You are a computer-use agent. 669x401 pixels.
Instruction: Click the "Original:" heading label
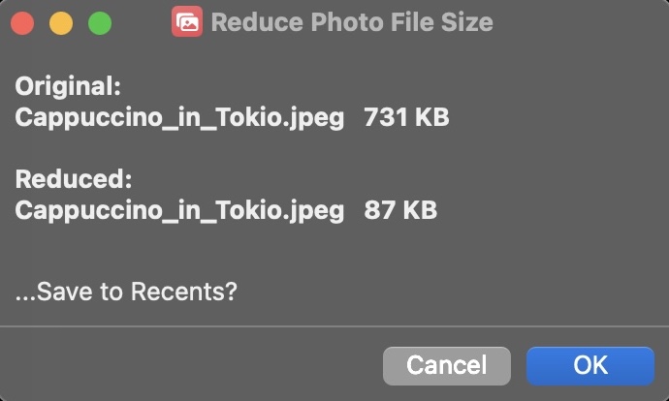coord(68,87)
